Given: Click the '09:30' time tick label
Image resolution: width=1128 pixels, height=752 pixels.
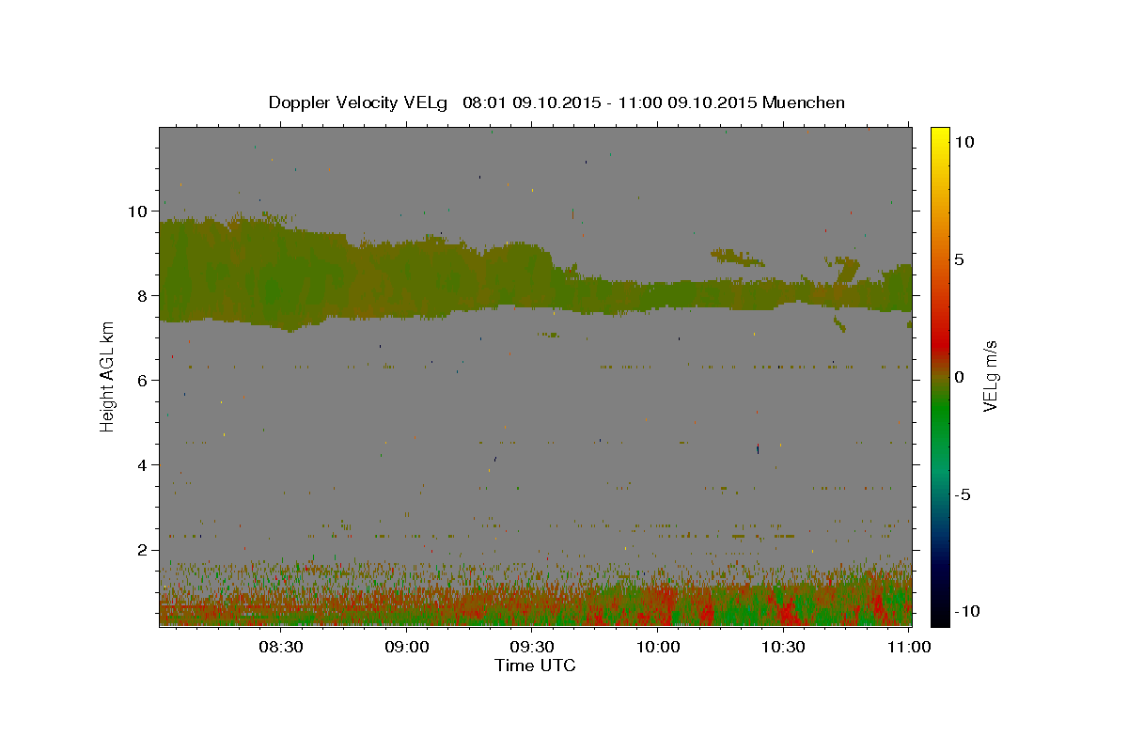Looking at the screenshot, I should pos(532,647).
